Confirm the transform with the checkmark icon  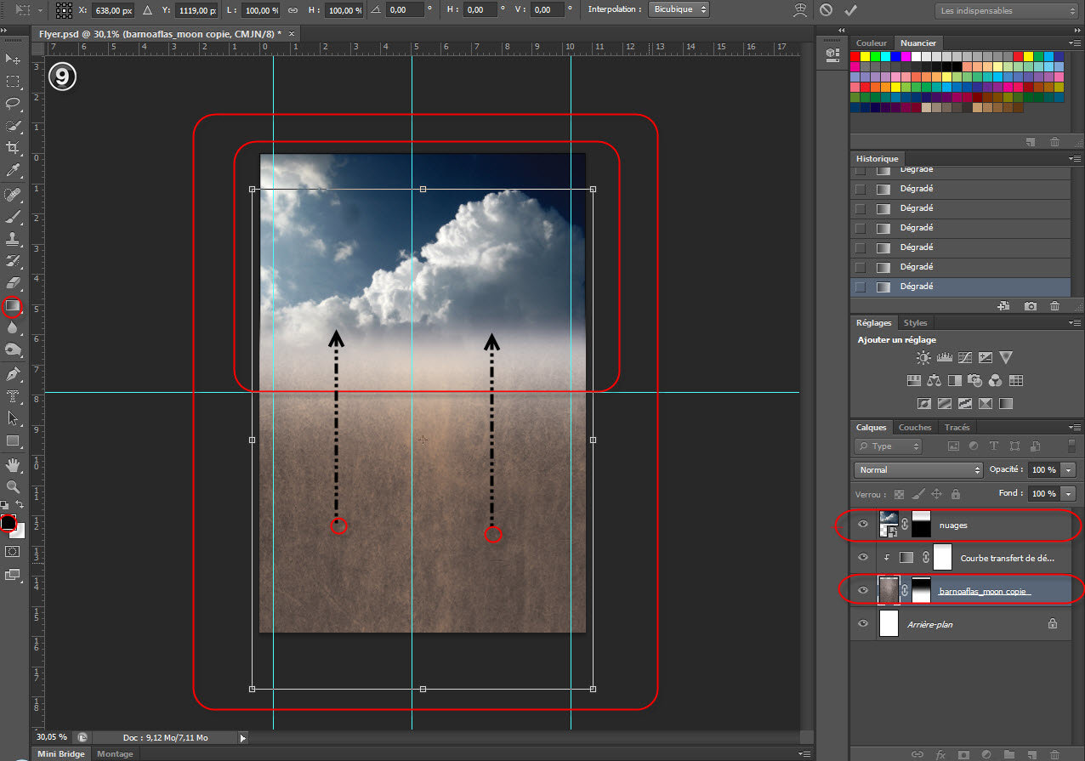click(850, 10)
